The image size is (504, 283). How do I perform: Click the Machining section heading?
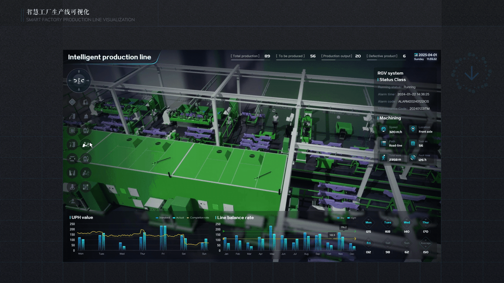(390, 118)
